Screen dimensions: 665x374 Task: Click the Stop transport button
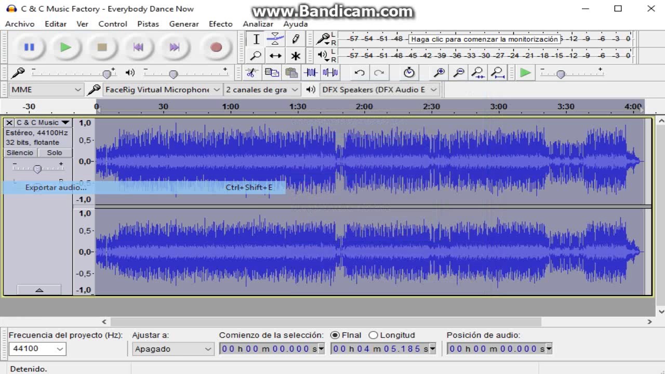[102, 47]
